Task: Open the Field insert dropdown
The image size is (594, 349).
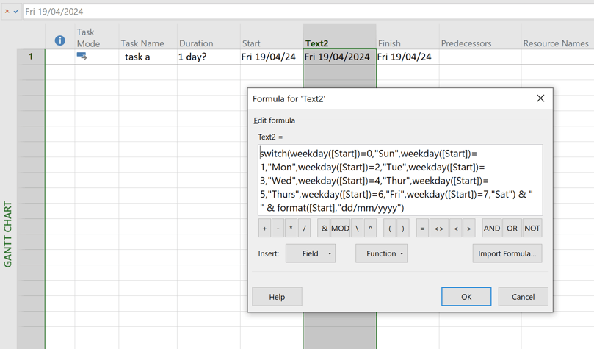Action: [x=311, y=253]
